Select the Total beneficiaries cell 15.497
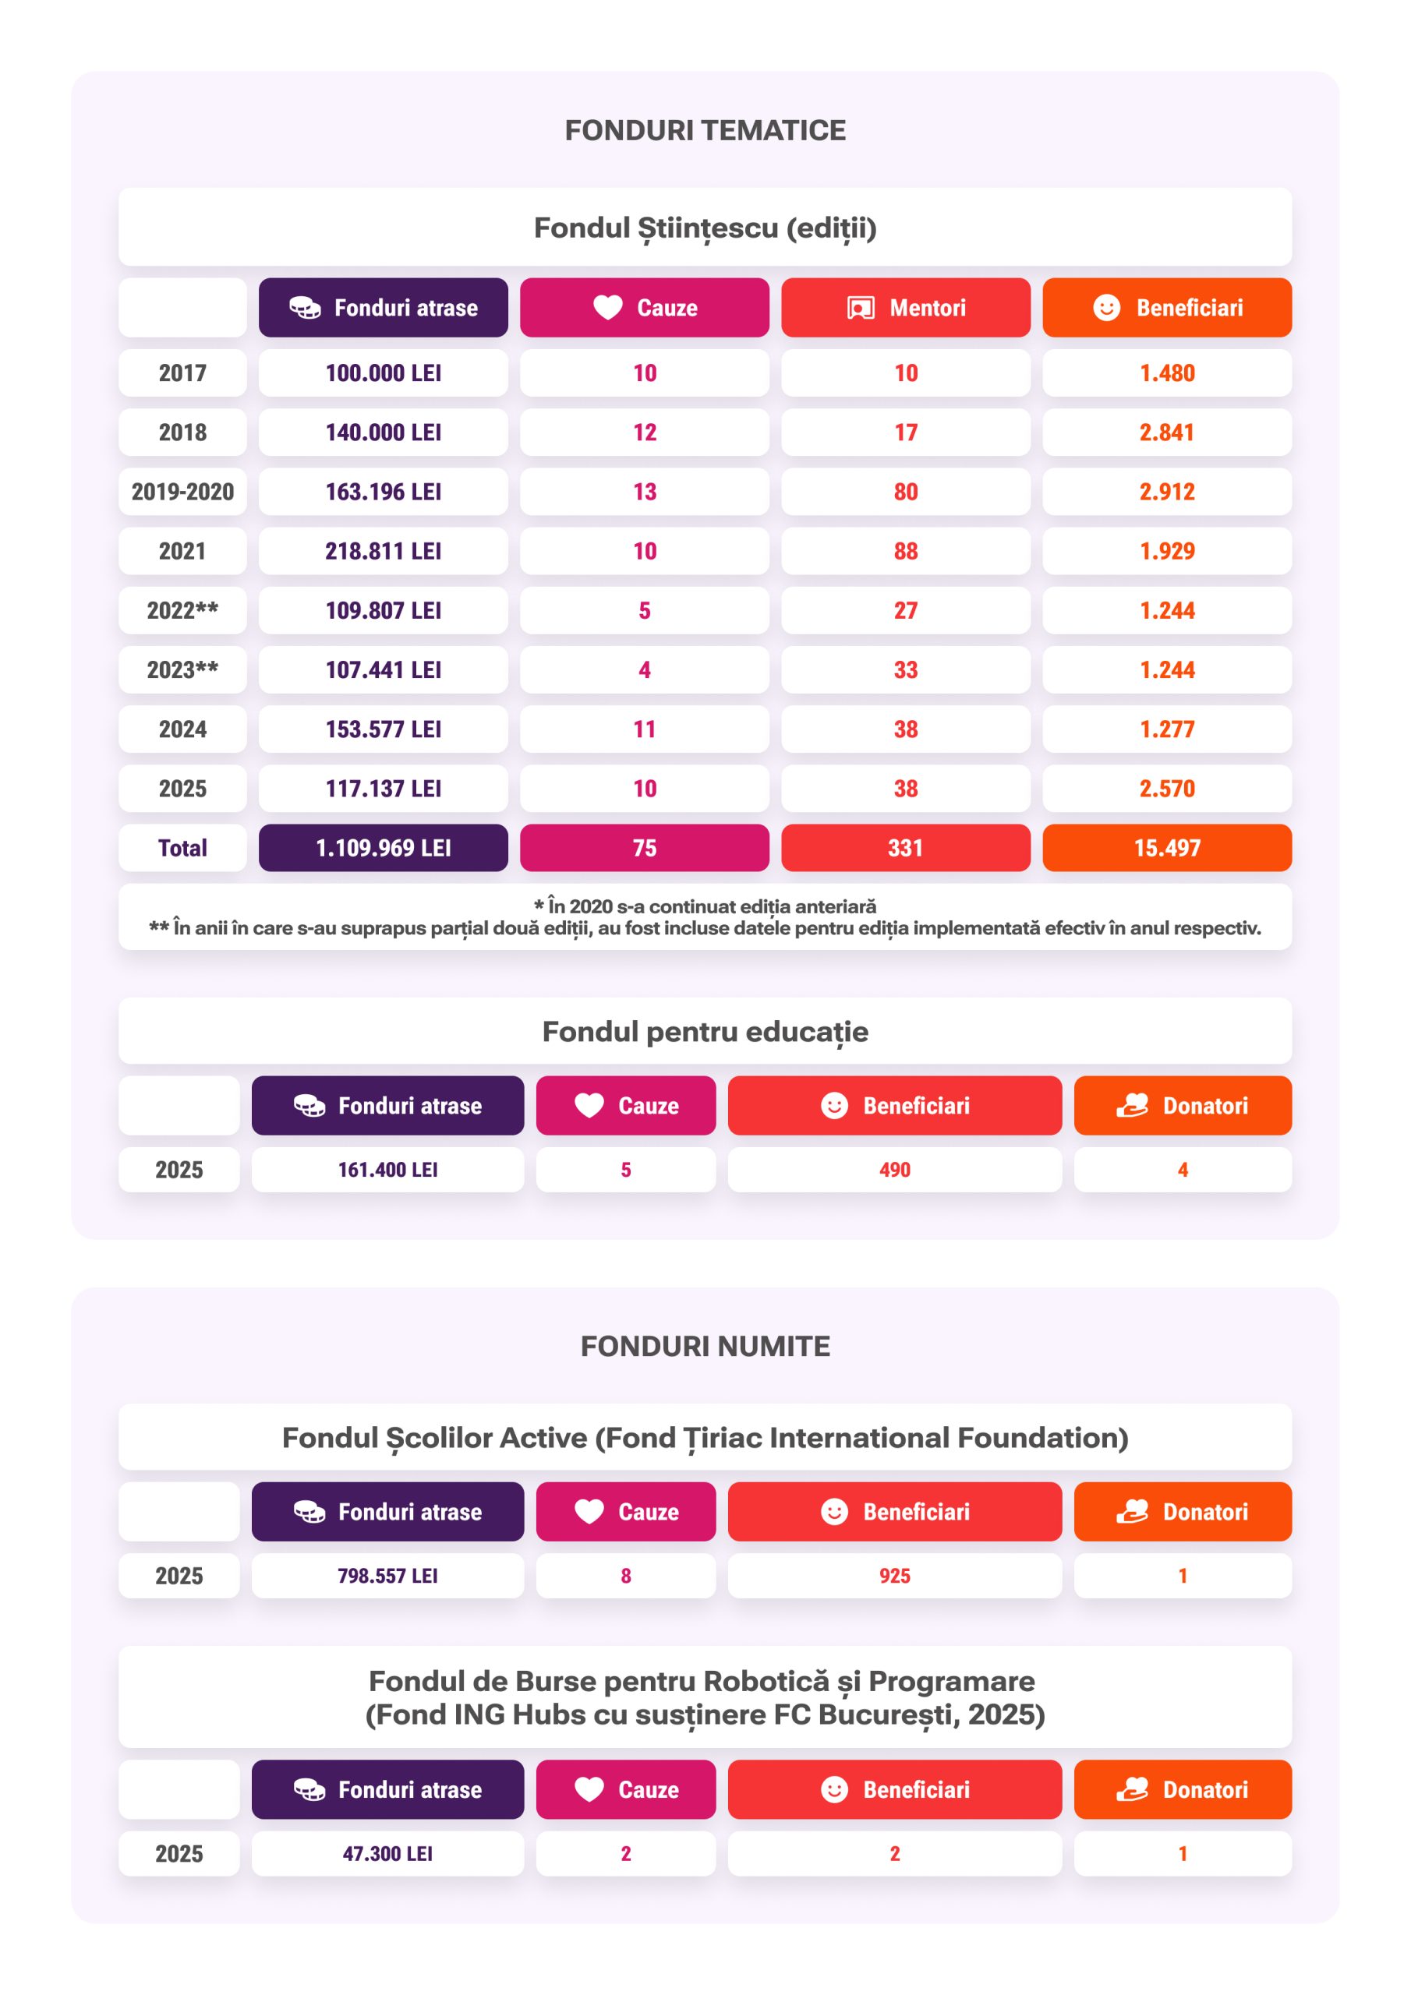Viewport: 1411px width, 1995px height. click(1167, 847)
